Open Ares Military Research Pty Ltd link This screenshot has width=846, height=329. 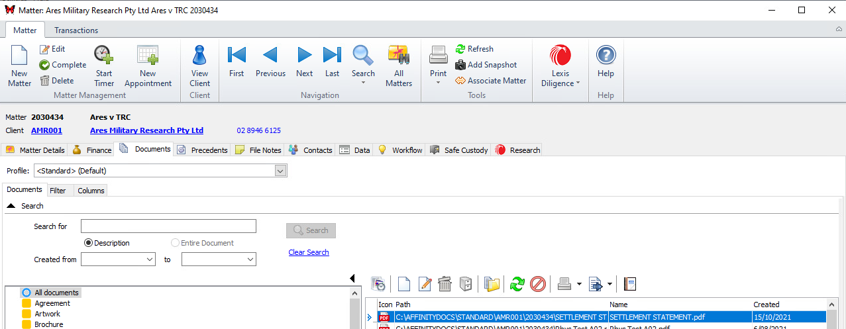146,130
